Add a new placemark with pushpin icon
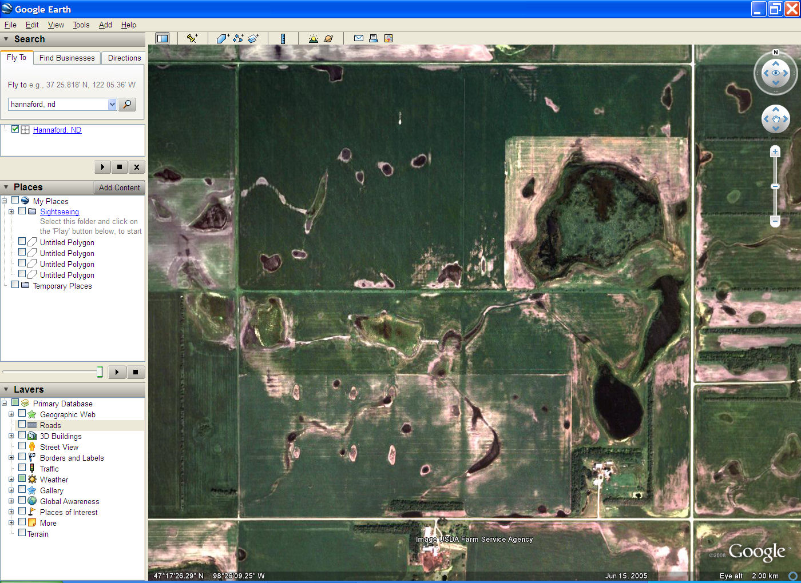 pyautogui.click(x=192, y=38)
